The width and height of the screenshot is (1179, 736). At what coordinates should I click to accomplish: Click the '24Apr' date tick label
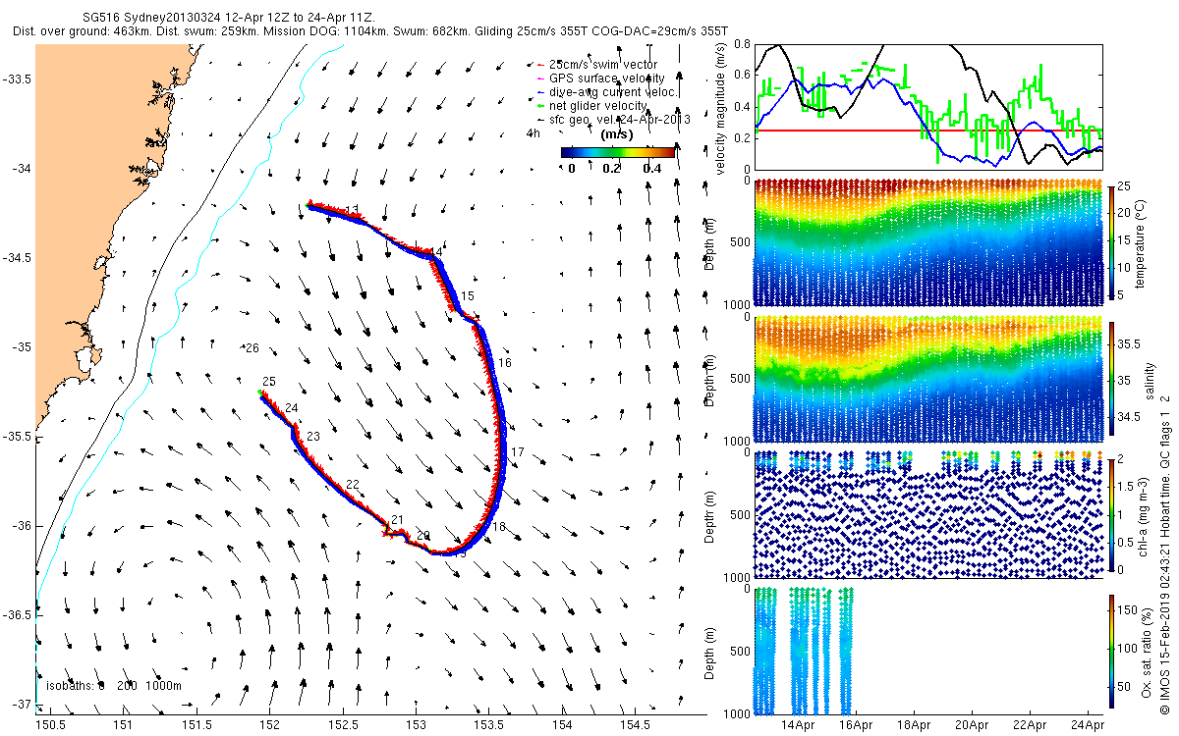pyautogui.click(x=1088, y=724)
